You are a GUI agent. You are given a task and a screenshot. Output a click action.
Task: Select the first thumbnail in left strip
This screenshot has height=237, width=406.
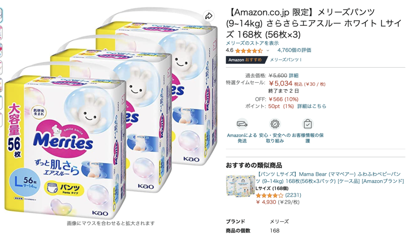point(1,15)
